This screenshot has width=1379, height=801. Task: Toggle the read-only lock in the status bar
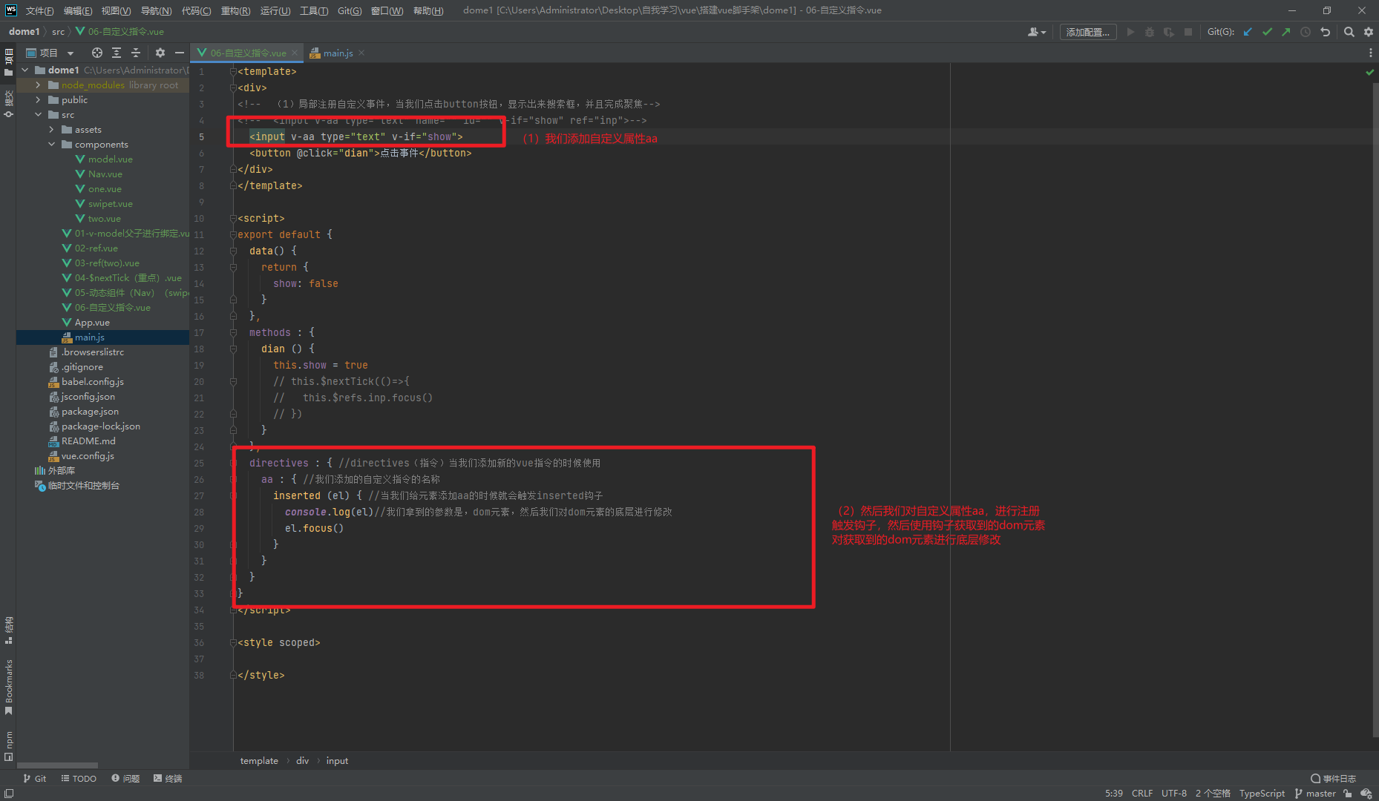pyautogui.click(x=1348, y=793)
